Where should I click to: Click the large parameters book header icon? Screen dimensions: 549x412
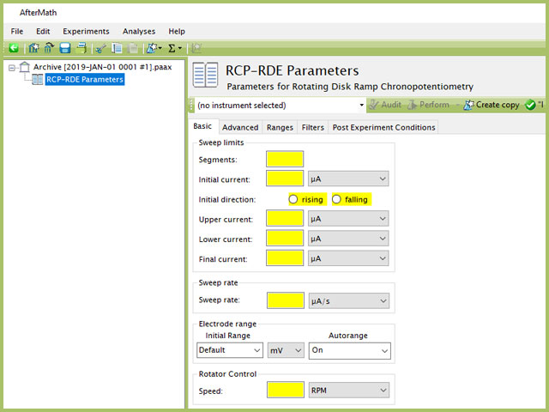[206, 75]
